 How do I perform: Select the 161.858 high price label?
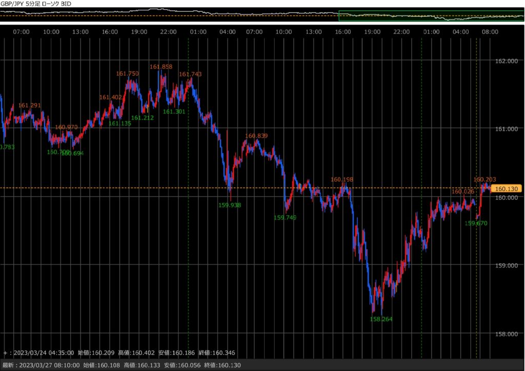pos(161,67)
